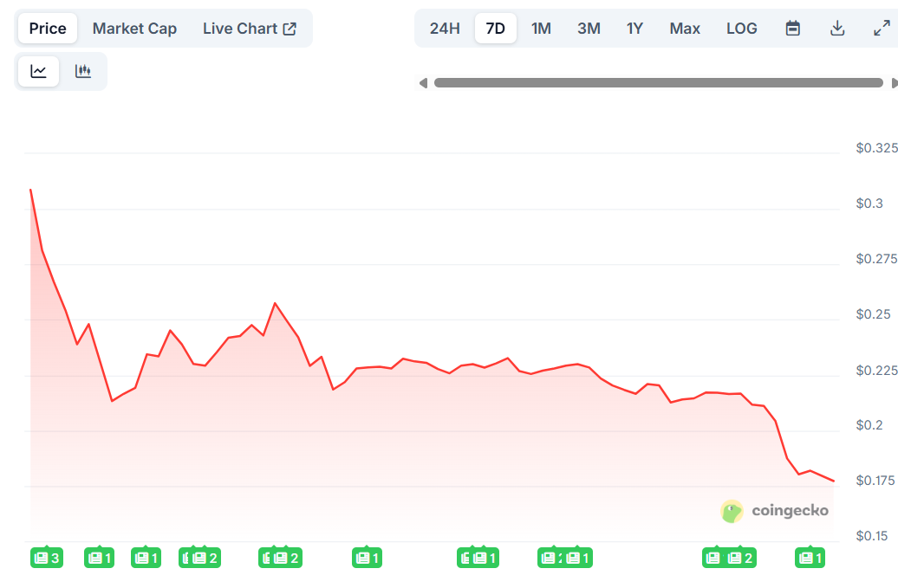Click the $0.275 axis label
This screenshot has width=898, height=575.
(x=877, y=259)
